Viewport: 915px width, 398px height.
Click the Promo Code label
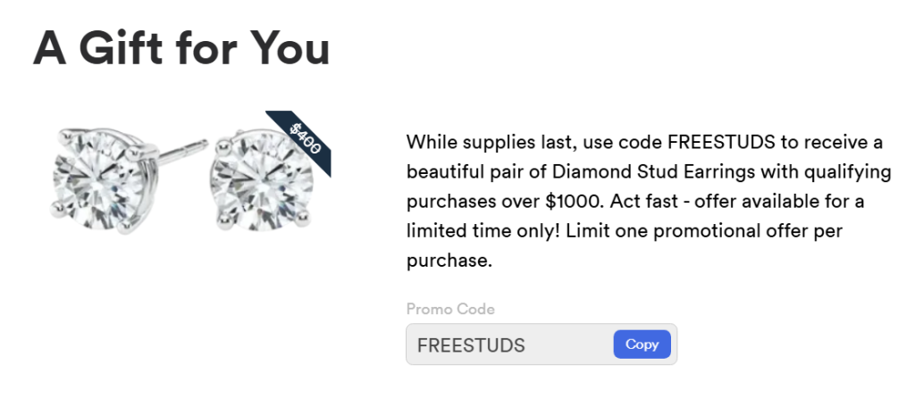coord(450,310)
